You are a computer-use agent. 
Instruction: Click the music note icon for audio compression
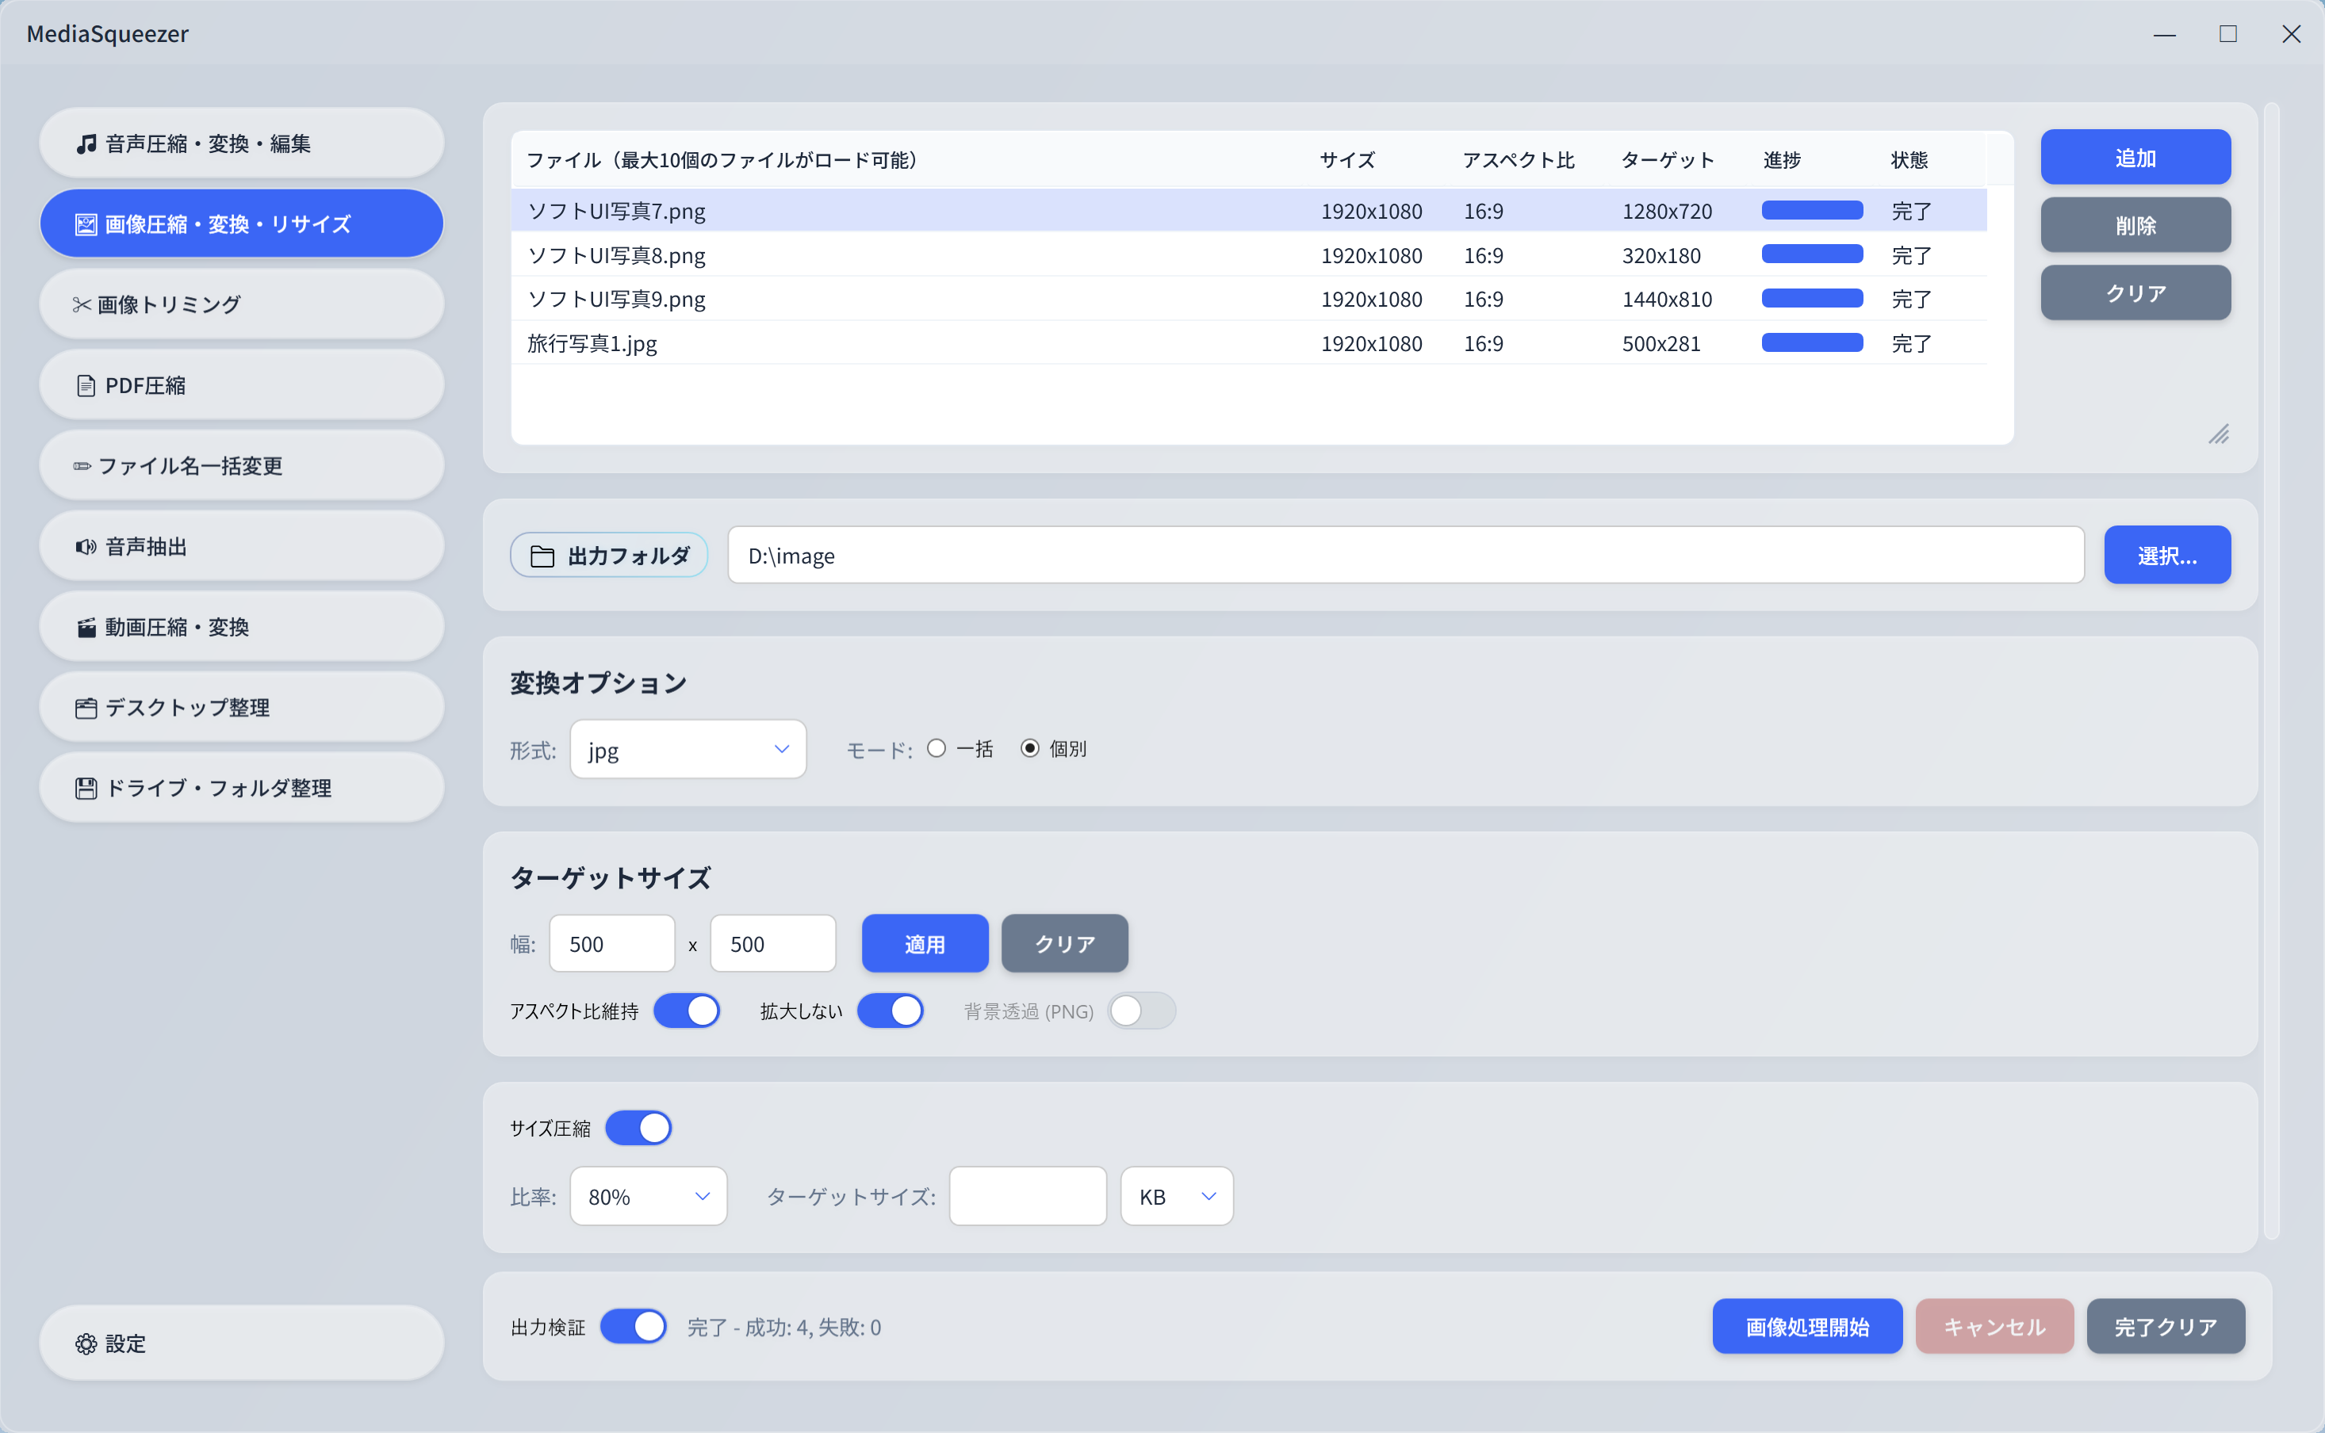(x=86, y=143)
